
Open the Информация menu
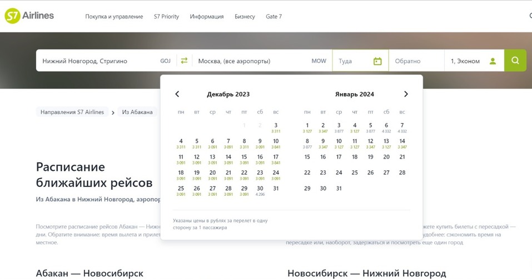click(207, 17)
